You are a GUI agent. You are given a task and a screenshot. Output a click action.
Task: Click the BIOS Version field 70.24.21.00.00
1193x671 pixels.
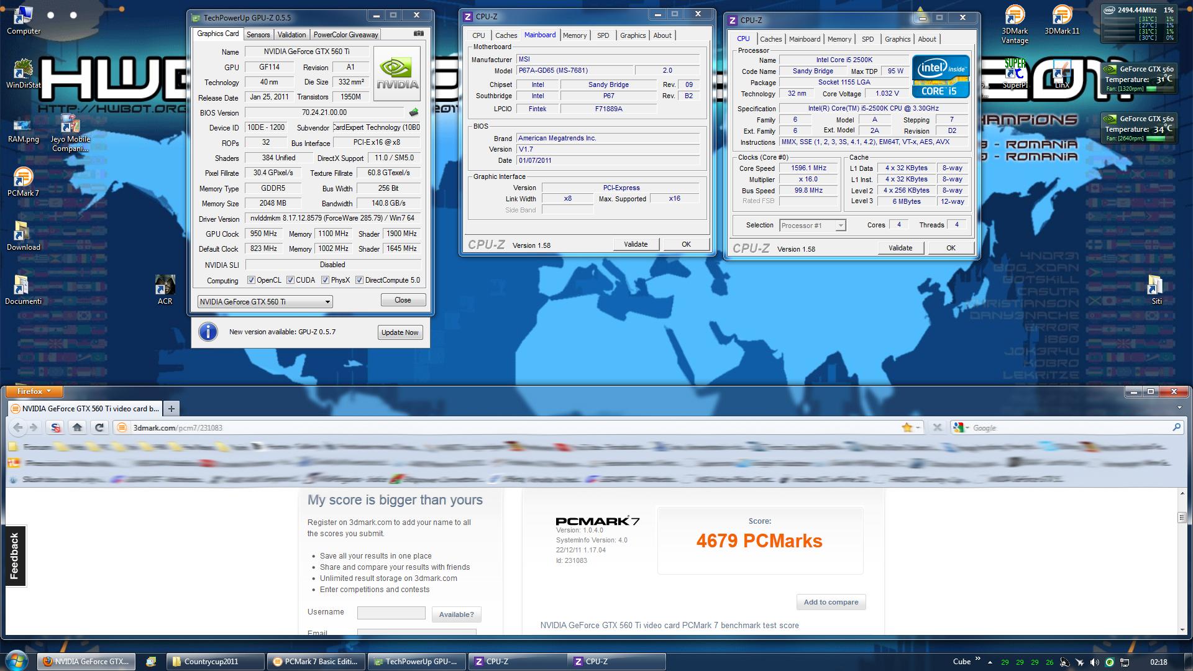(x=324, y=112)
